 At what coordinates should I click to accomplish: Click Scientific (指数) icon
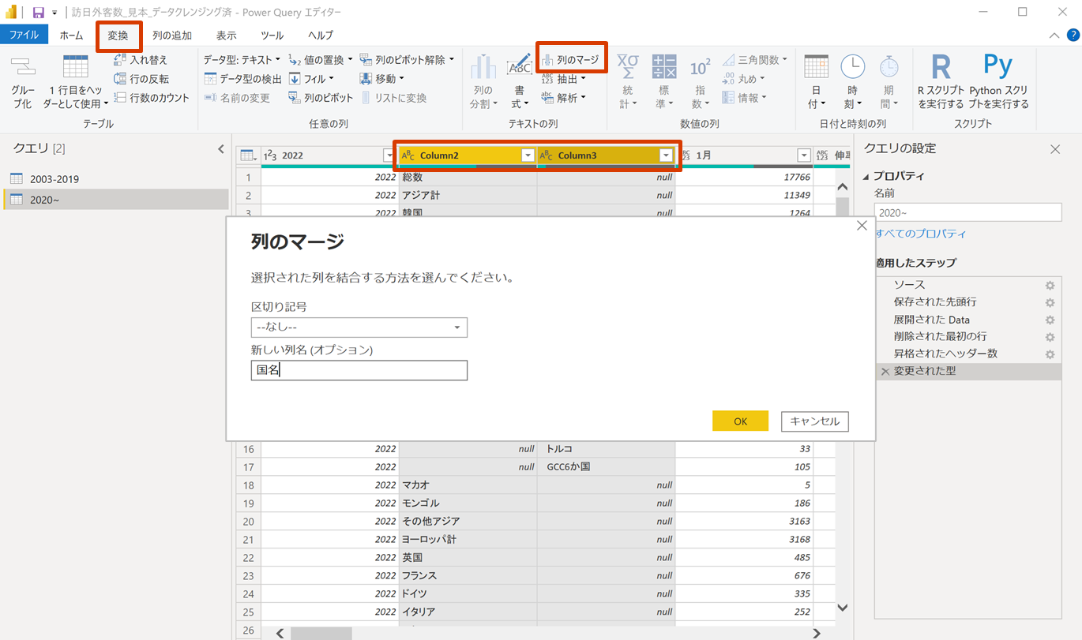click(x=700, y=66)
